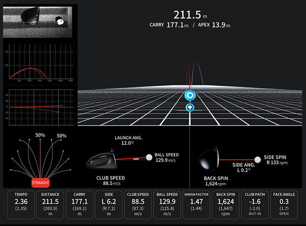Click the CLUB SPEED 88.5 stat card
This screenshot has width=306, height=226.
click(x=138, y=205)
